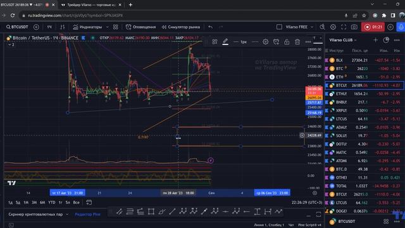Select the 1д time range
The width and height of the screenshot is (405, 228).
pos(10,203)
